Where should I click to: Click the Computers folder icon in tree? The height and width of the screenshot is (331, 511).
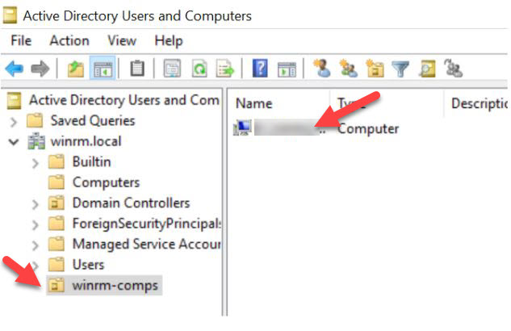pyautogui.click(x=57, y=182)
